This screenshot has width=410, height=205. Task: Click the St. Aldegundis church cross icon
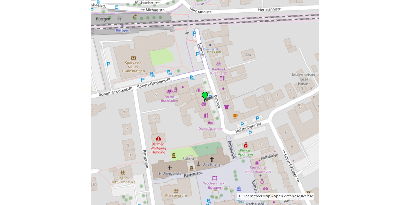(x=170, y=168)
